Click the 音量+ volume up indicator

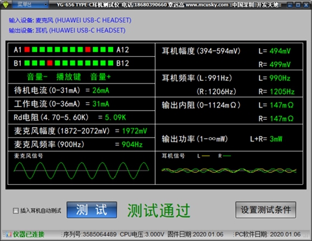coord(101,77)
